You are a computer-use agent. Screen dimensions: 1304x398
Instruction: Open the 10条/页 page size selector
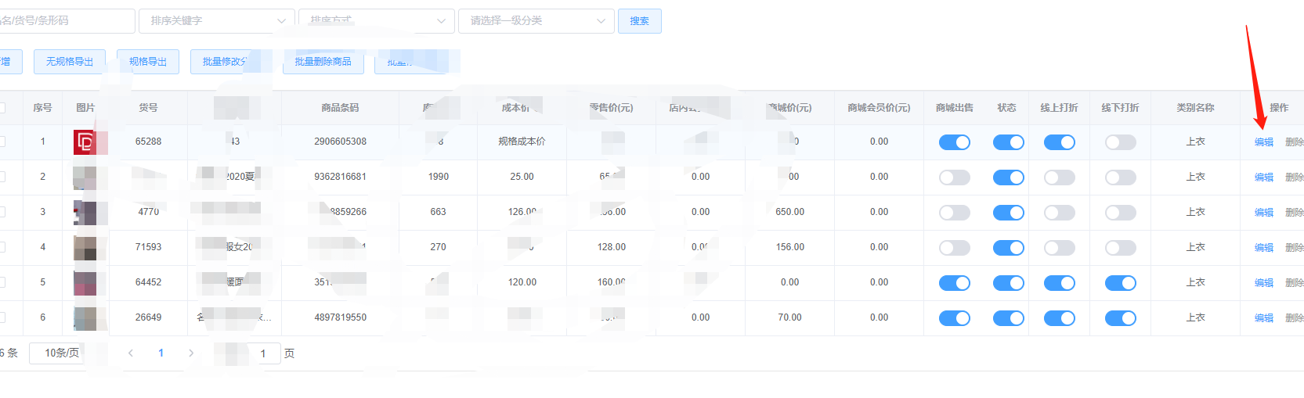[x=62, y=353]
